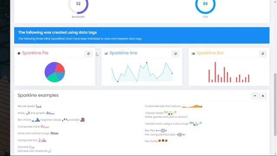Click the blue data tags banner heading
277x156 pixels.
(x=58, y=32)
